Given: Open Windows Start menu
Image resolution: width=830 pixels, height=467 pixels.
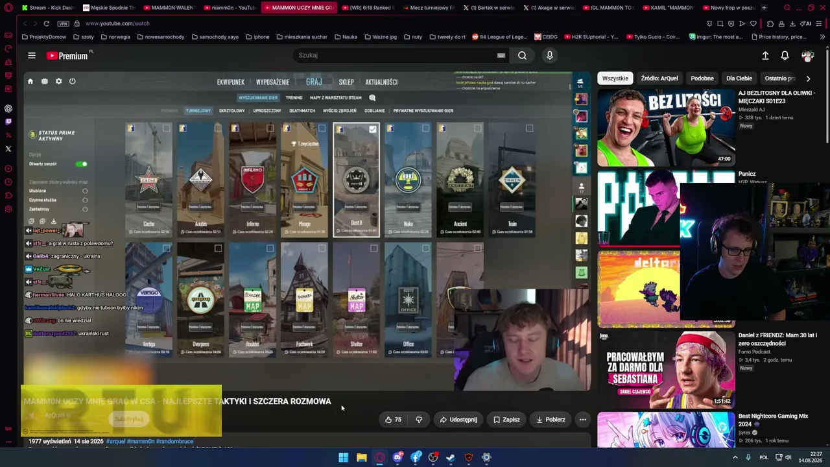Looking at the screenshot, I should click(x=343, y=457).
